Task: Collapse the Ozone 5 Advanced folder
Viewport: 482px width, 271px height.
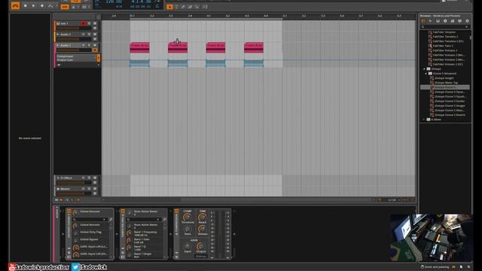Action: click(426, 74)
